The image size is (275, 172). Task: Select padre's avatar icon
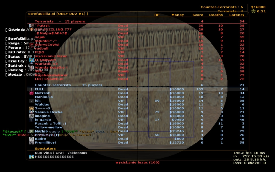point(31,139)
